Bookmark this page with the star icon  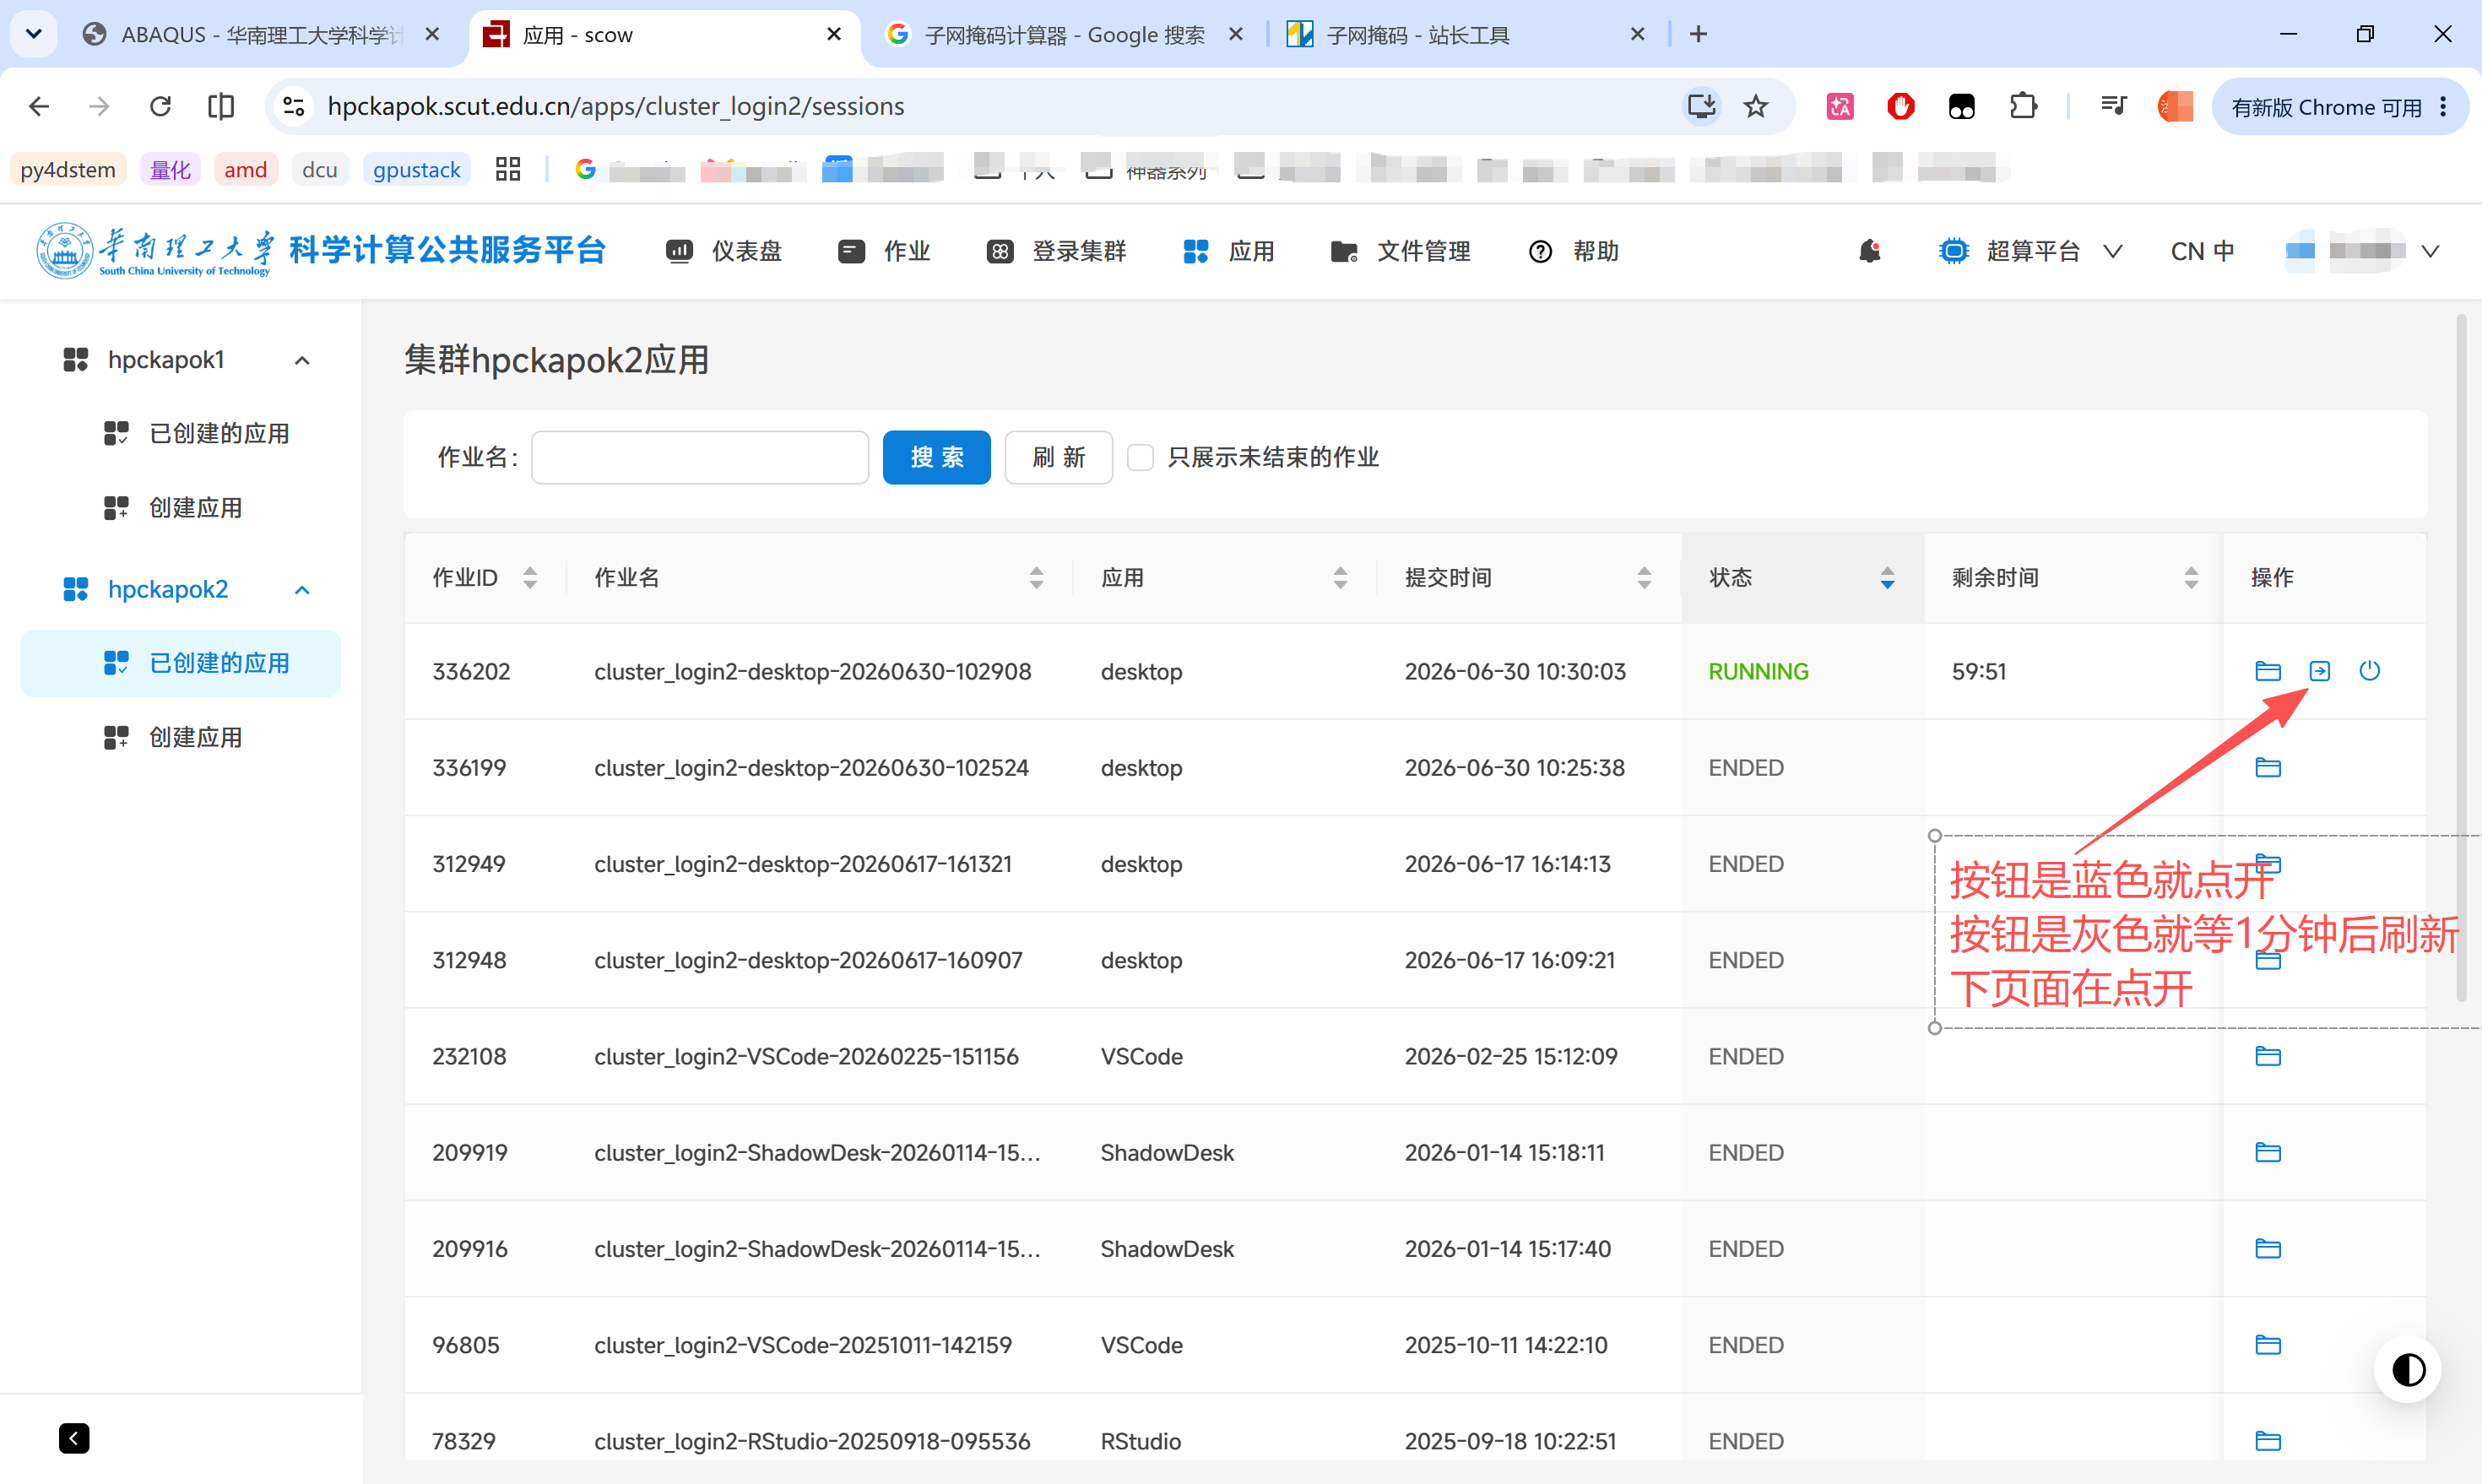[x=1756, y=106]
